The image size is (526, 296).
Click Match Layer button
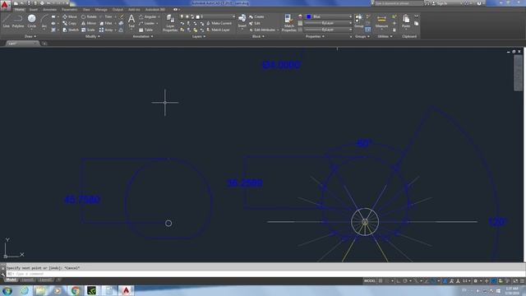click(218, 30)
